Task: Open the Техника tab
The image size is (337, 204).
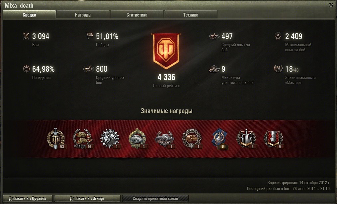Action: (191, 15)
